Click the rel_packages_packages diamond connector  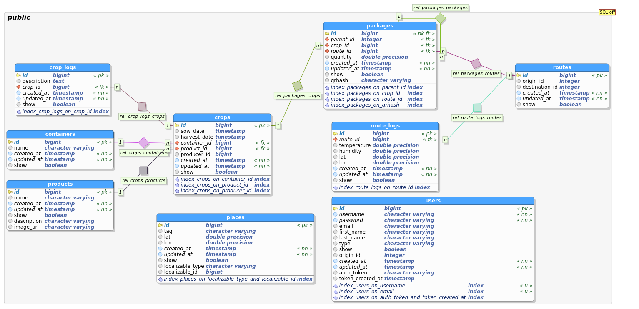point(441,18)
